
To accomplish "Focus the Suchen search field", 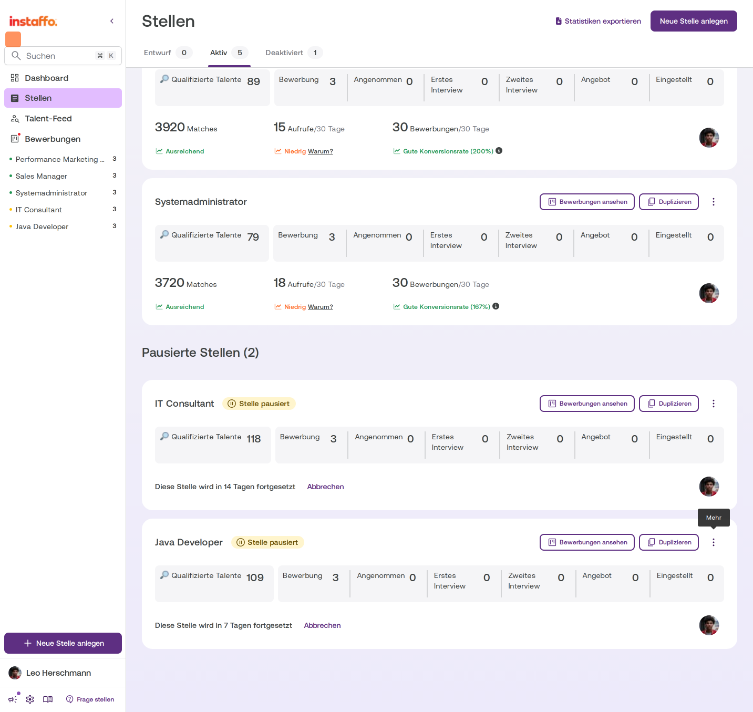I will click(63, 56).
